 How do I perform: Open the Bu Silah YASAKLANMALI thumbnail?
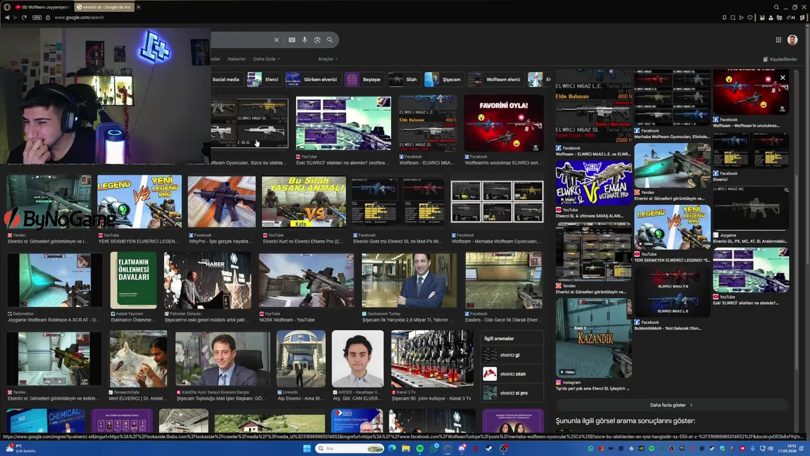pos(304,201)
